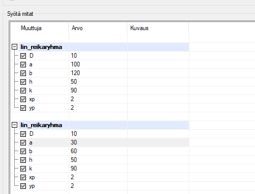Screen dimensions: 255x194
Task: Collapse the first lin_reikaryhma group
Action: [x=15, y=47]
